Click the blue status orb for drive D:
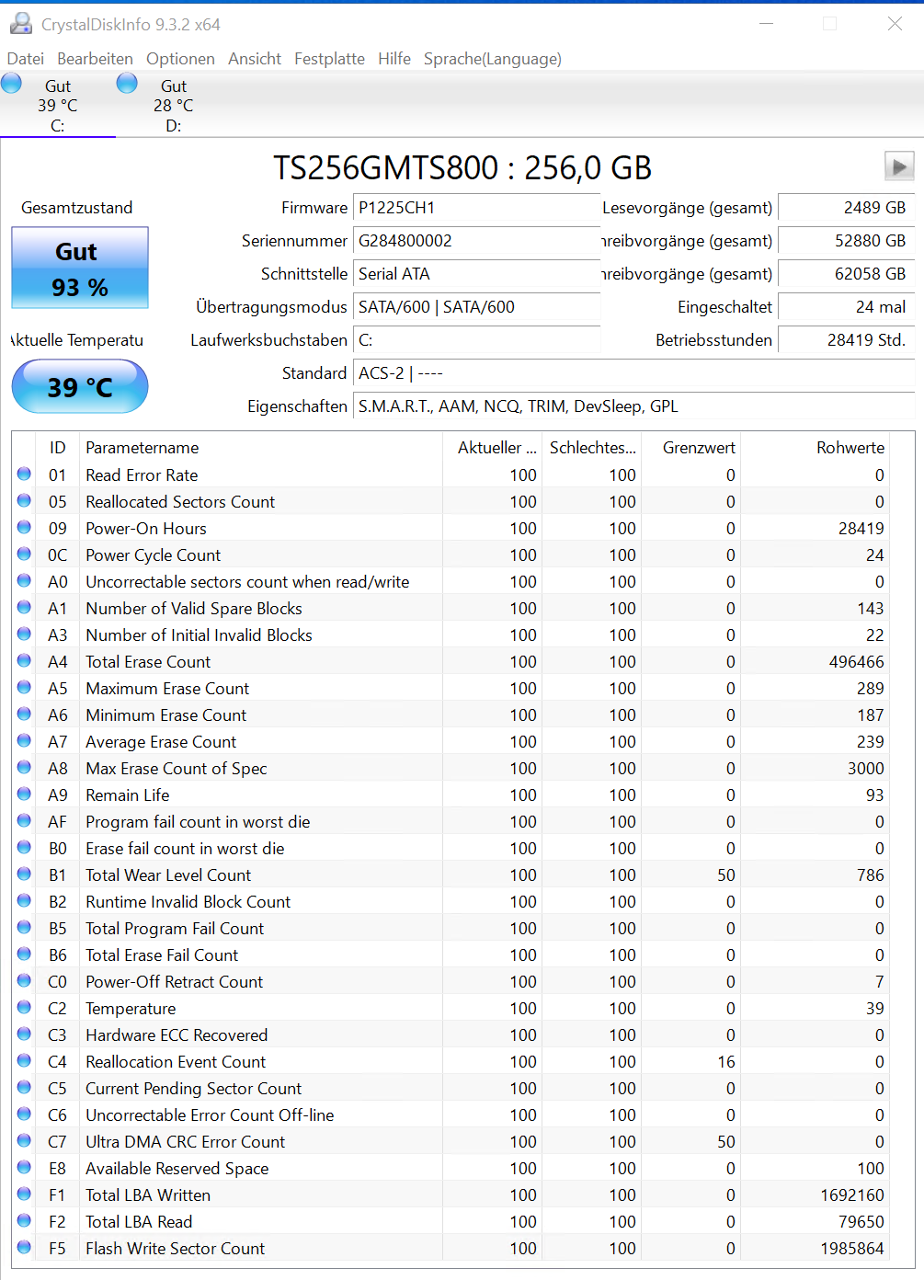Viewport: 924px width, 1280px height. (127, 84)
